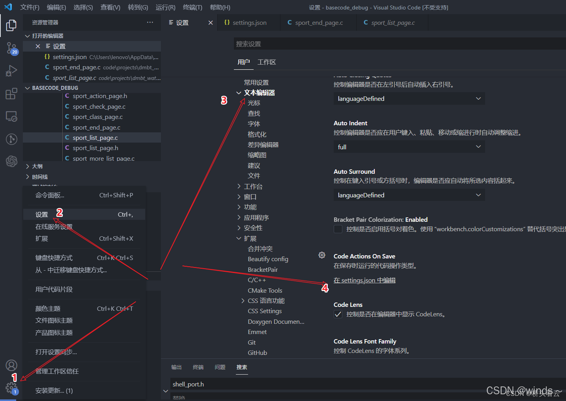Image resolution: width=566 pixels, height=401 pixels.
Task: Select the 工作区 settings scope tab
Action: coord(267,62)
